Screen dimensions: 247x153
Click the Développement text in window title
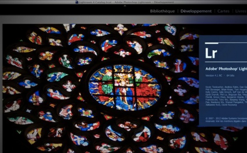(x=164, y=2)
